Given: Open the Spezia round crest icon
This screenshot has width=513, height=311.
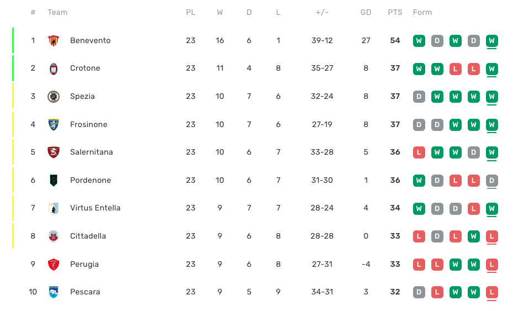Looking at the screenshot, I should coord(54,97).
